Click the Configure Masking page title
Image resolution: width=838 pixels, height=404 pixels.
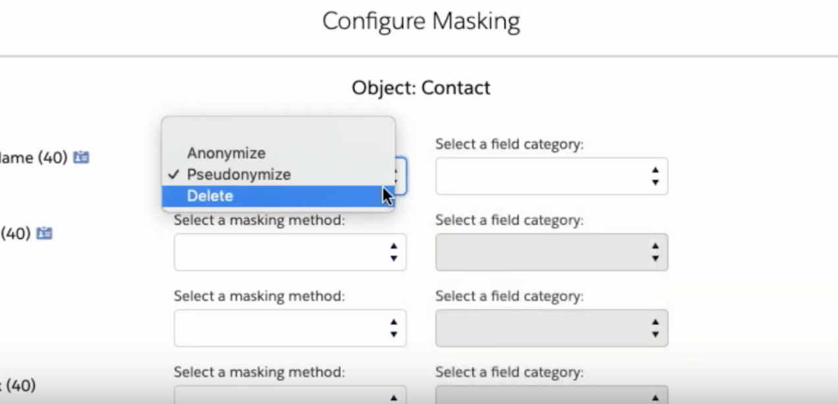tap(421, 20)
